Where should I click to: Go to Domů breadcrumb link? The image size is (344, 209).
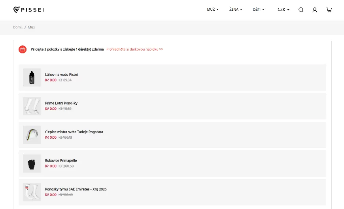click(x=18, y=27)
